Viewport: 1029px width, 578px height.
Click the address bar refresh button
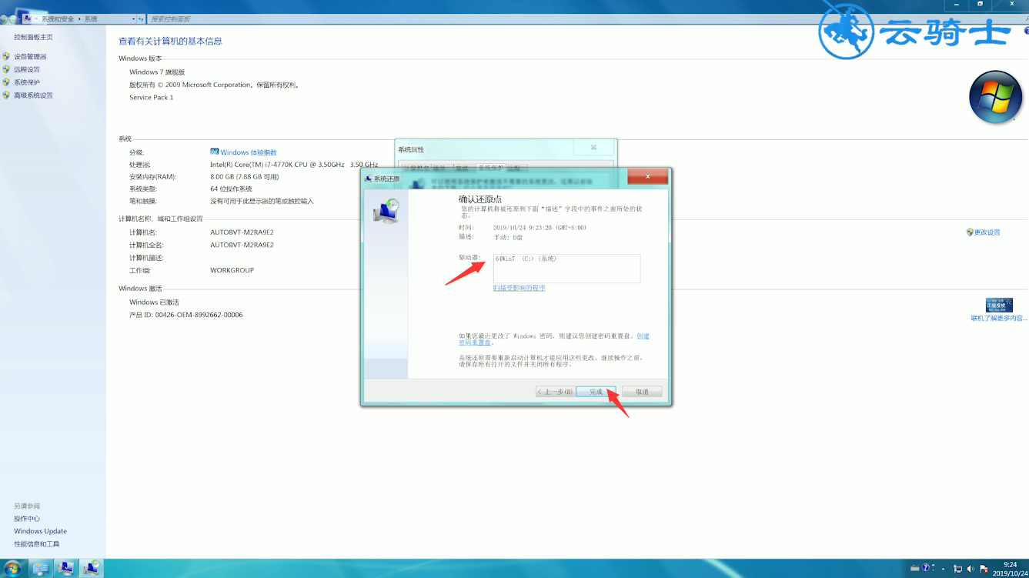pyautogui.click(x=141, y=18)
